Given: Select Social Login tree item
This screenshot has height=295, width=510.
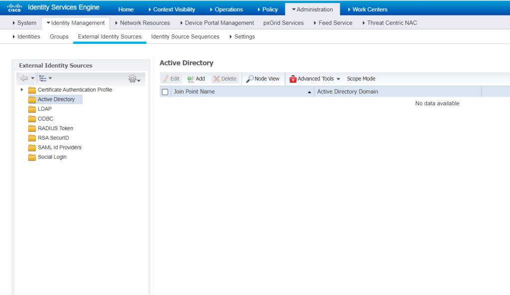Looking at the screenshot, I should pos(52,157).
